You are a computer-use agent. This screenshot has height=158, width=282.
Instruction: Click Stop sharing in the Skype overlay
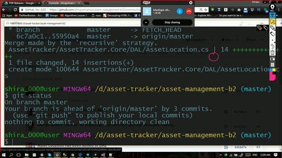[x=172, y=22]
